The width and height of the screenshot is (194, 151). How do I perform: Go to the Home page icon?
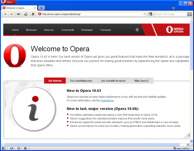(x=33, y=14)
